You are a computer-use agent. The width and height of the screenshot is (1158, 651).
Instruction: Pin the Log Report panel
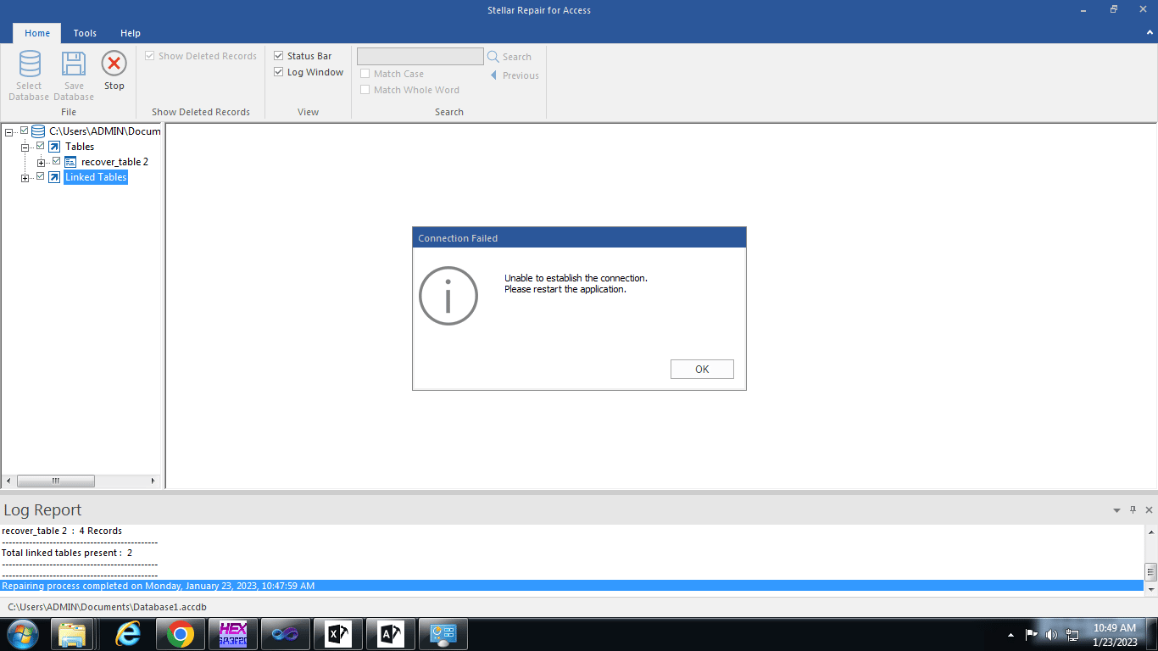click(x=1133, y=509)
